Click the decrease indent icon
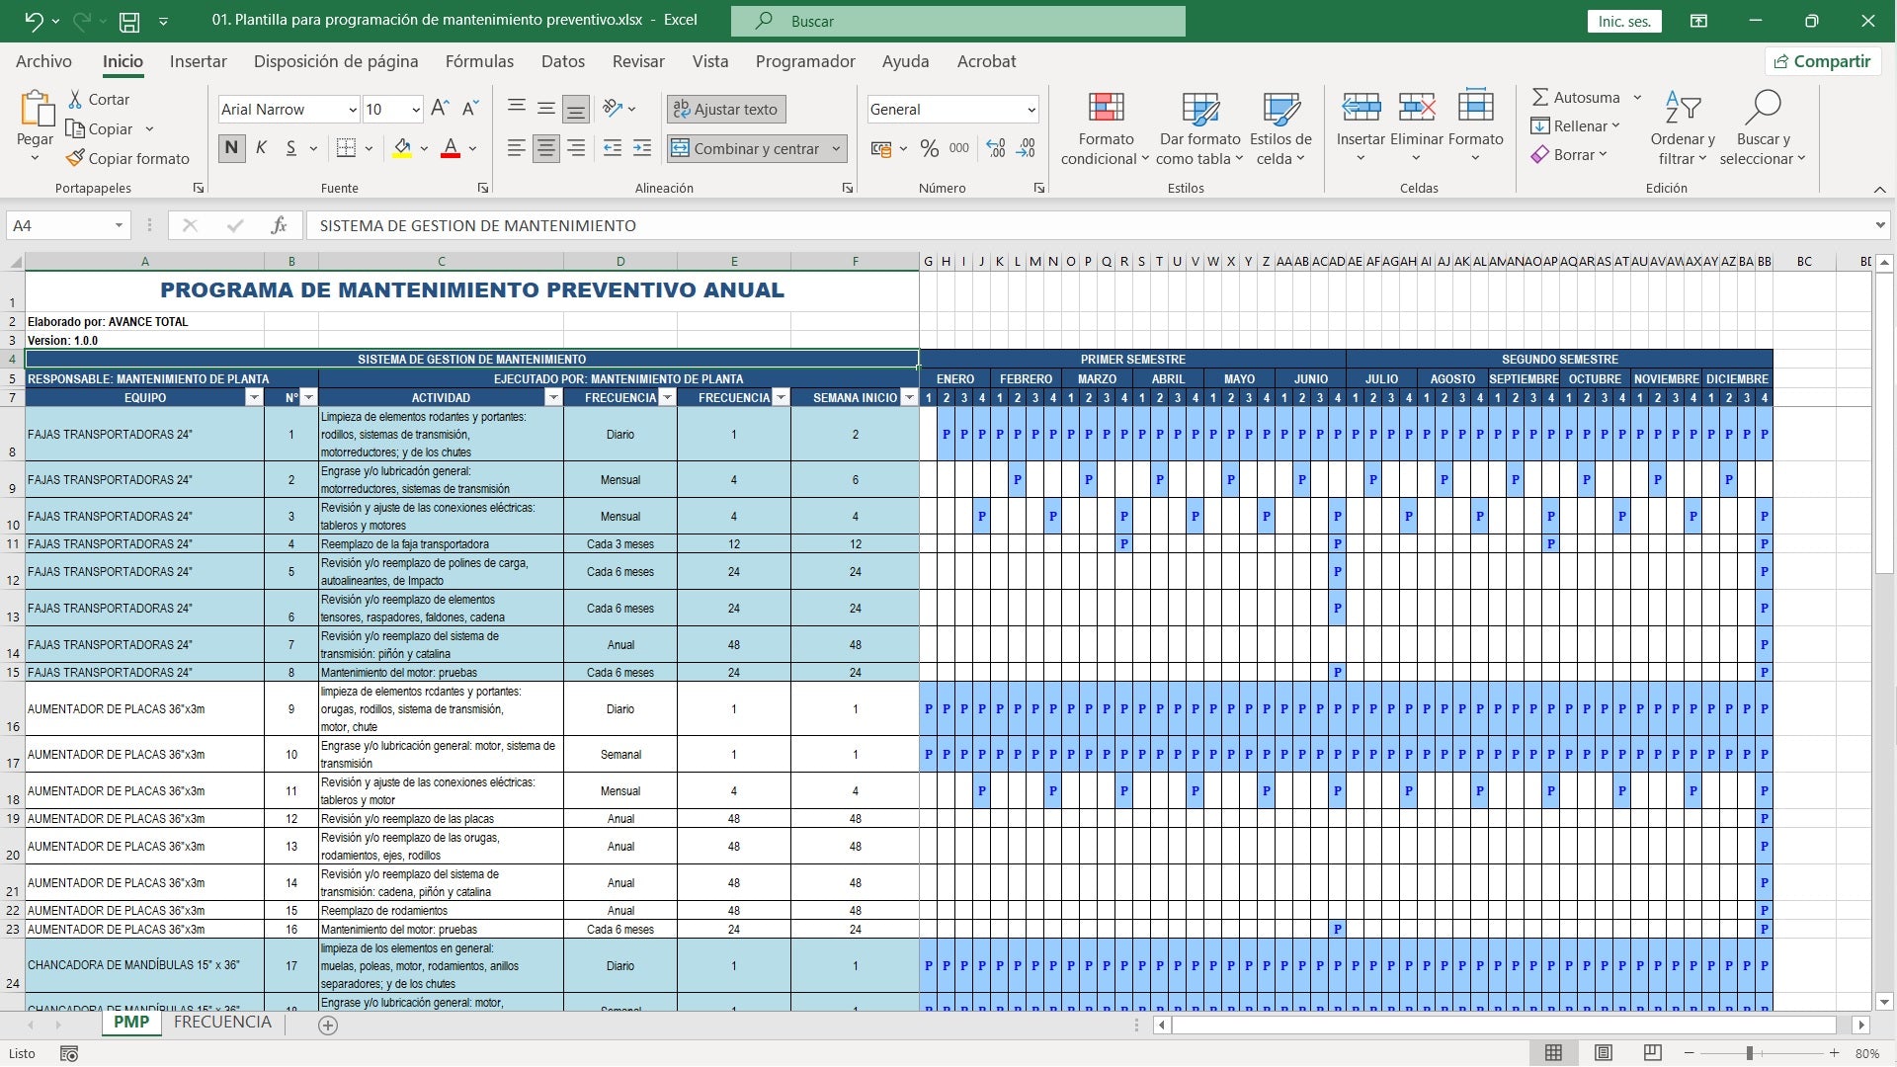Image resolution: width=1897 pixels, height=1067 pixels. click(613, 148)
